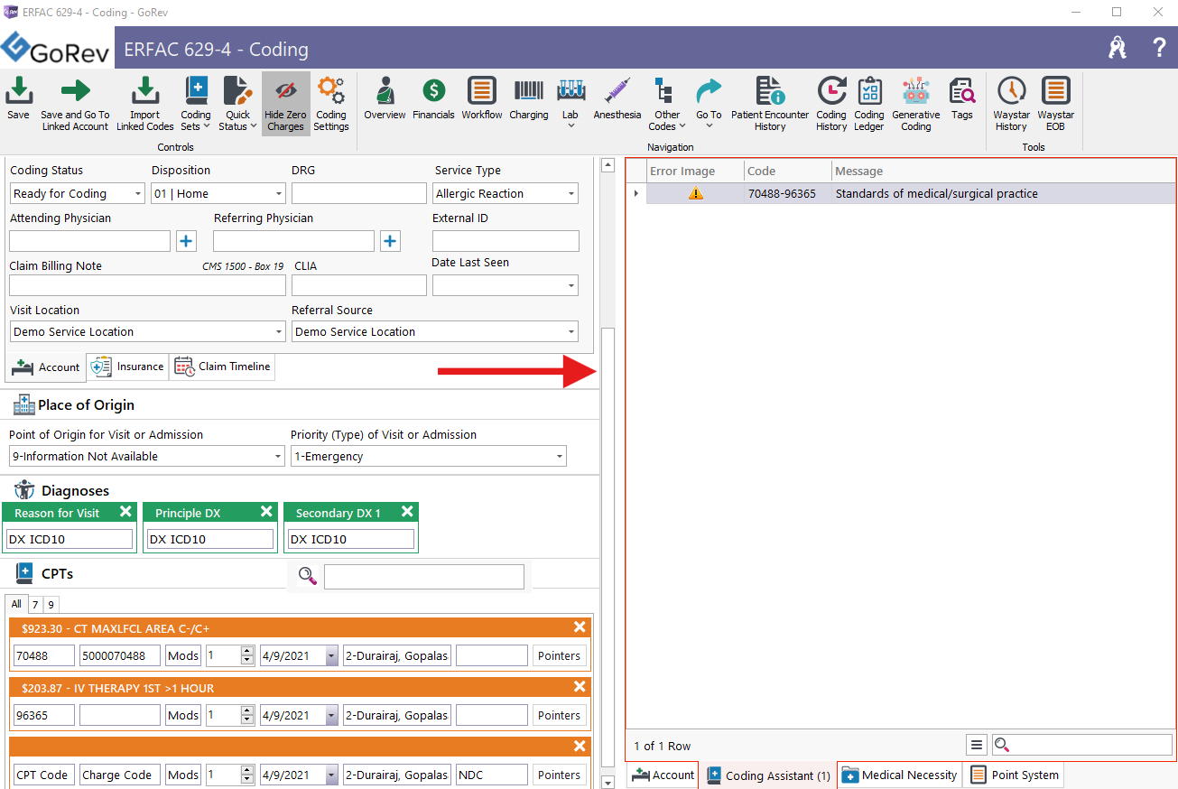Open Waystar History
Image resolution: width=1178 pixels, height=789 pixels.
click(1012, 104)
